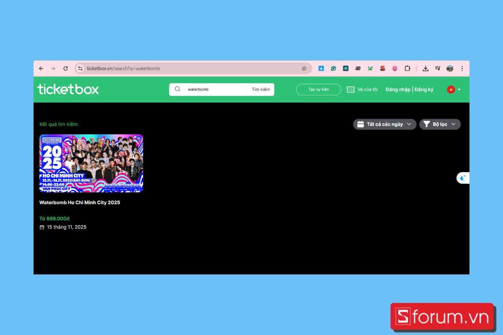Viewport: 503px width, 335px height.
Task: Click the browser forward arrow
Action: pos(53,68)
